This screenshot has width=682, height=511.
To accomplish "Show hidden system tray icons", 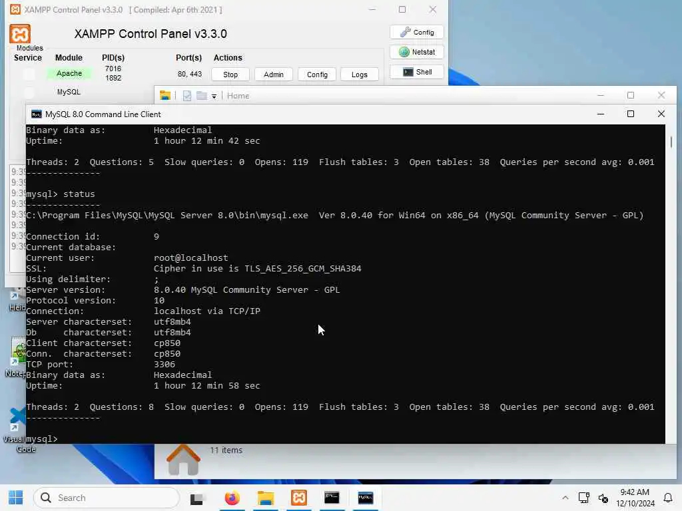I will click(565, 498).
